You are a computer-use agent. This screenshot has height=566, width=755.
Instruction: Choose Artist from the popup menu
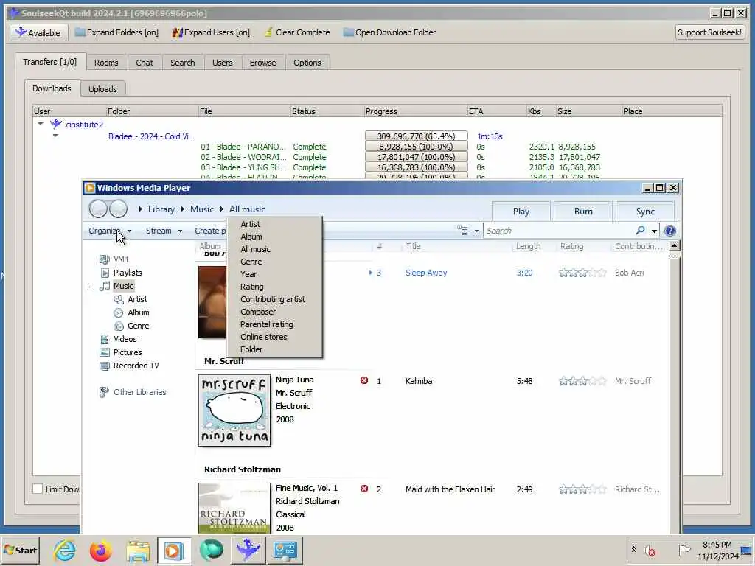click(250, 224)
